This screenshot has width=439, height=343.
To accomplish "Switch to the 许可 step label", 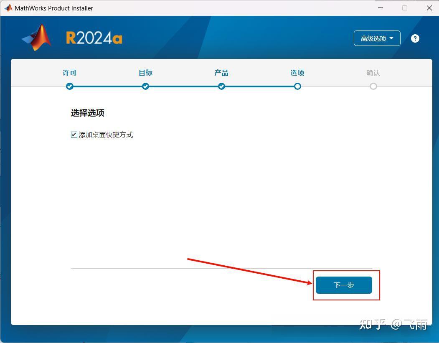I will click(x=69, y=73).
